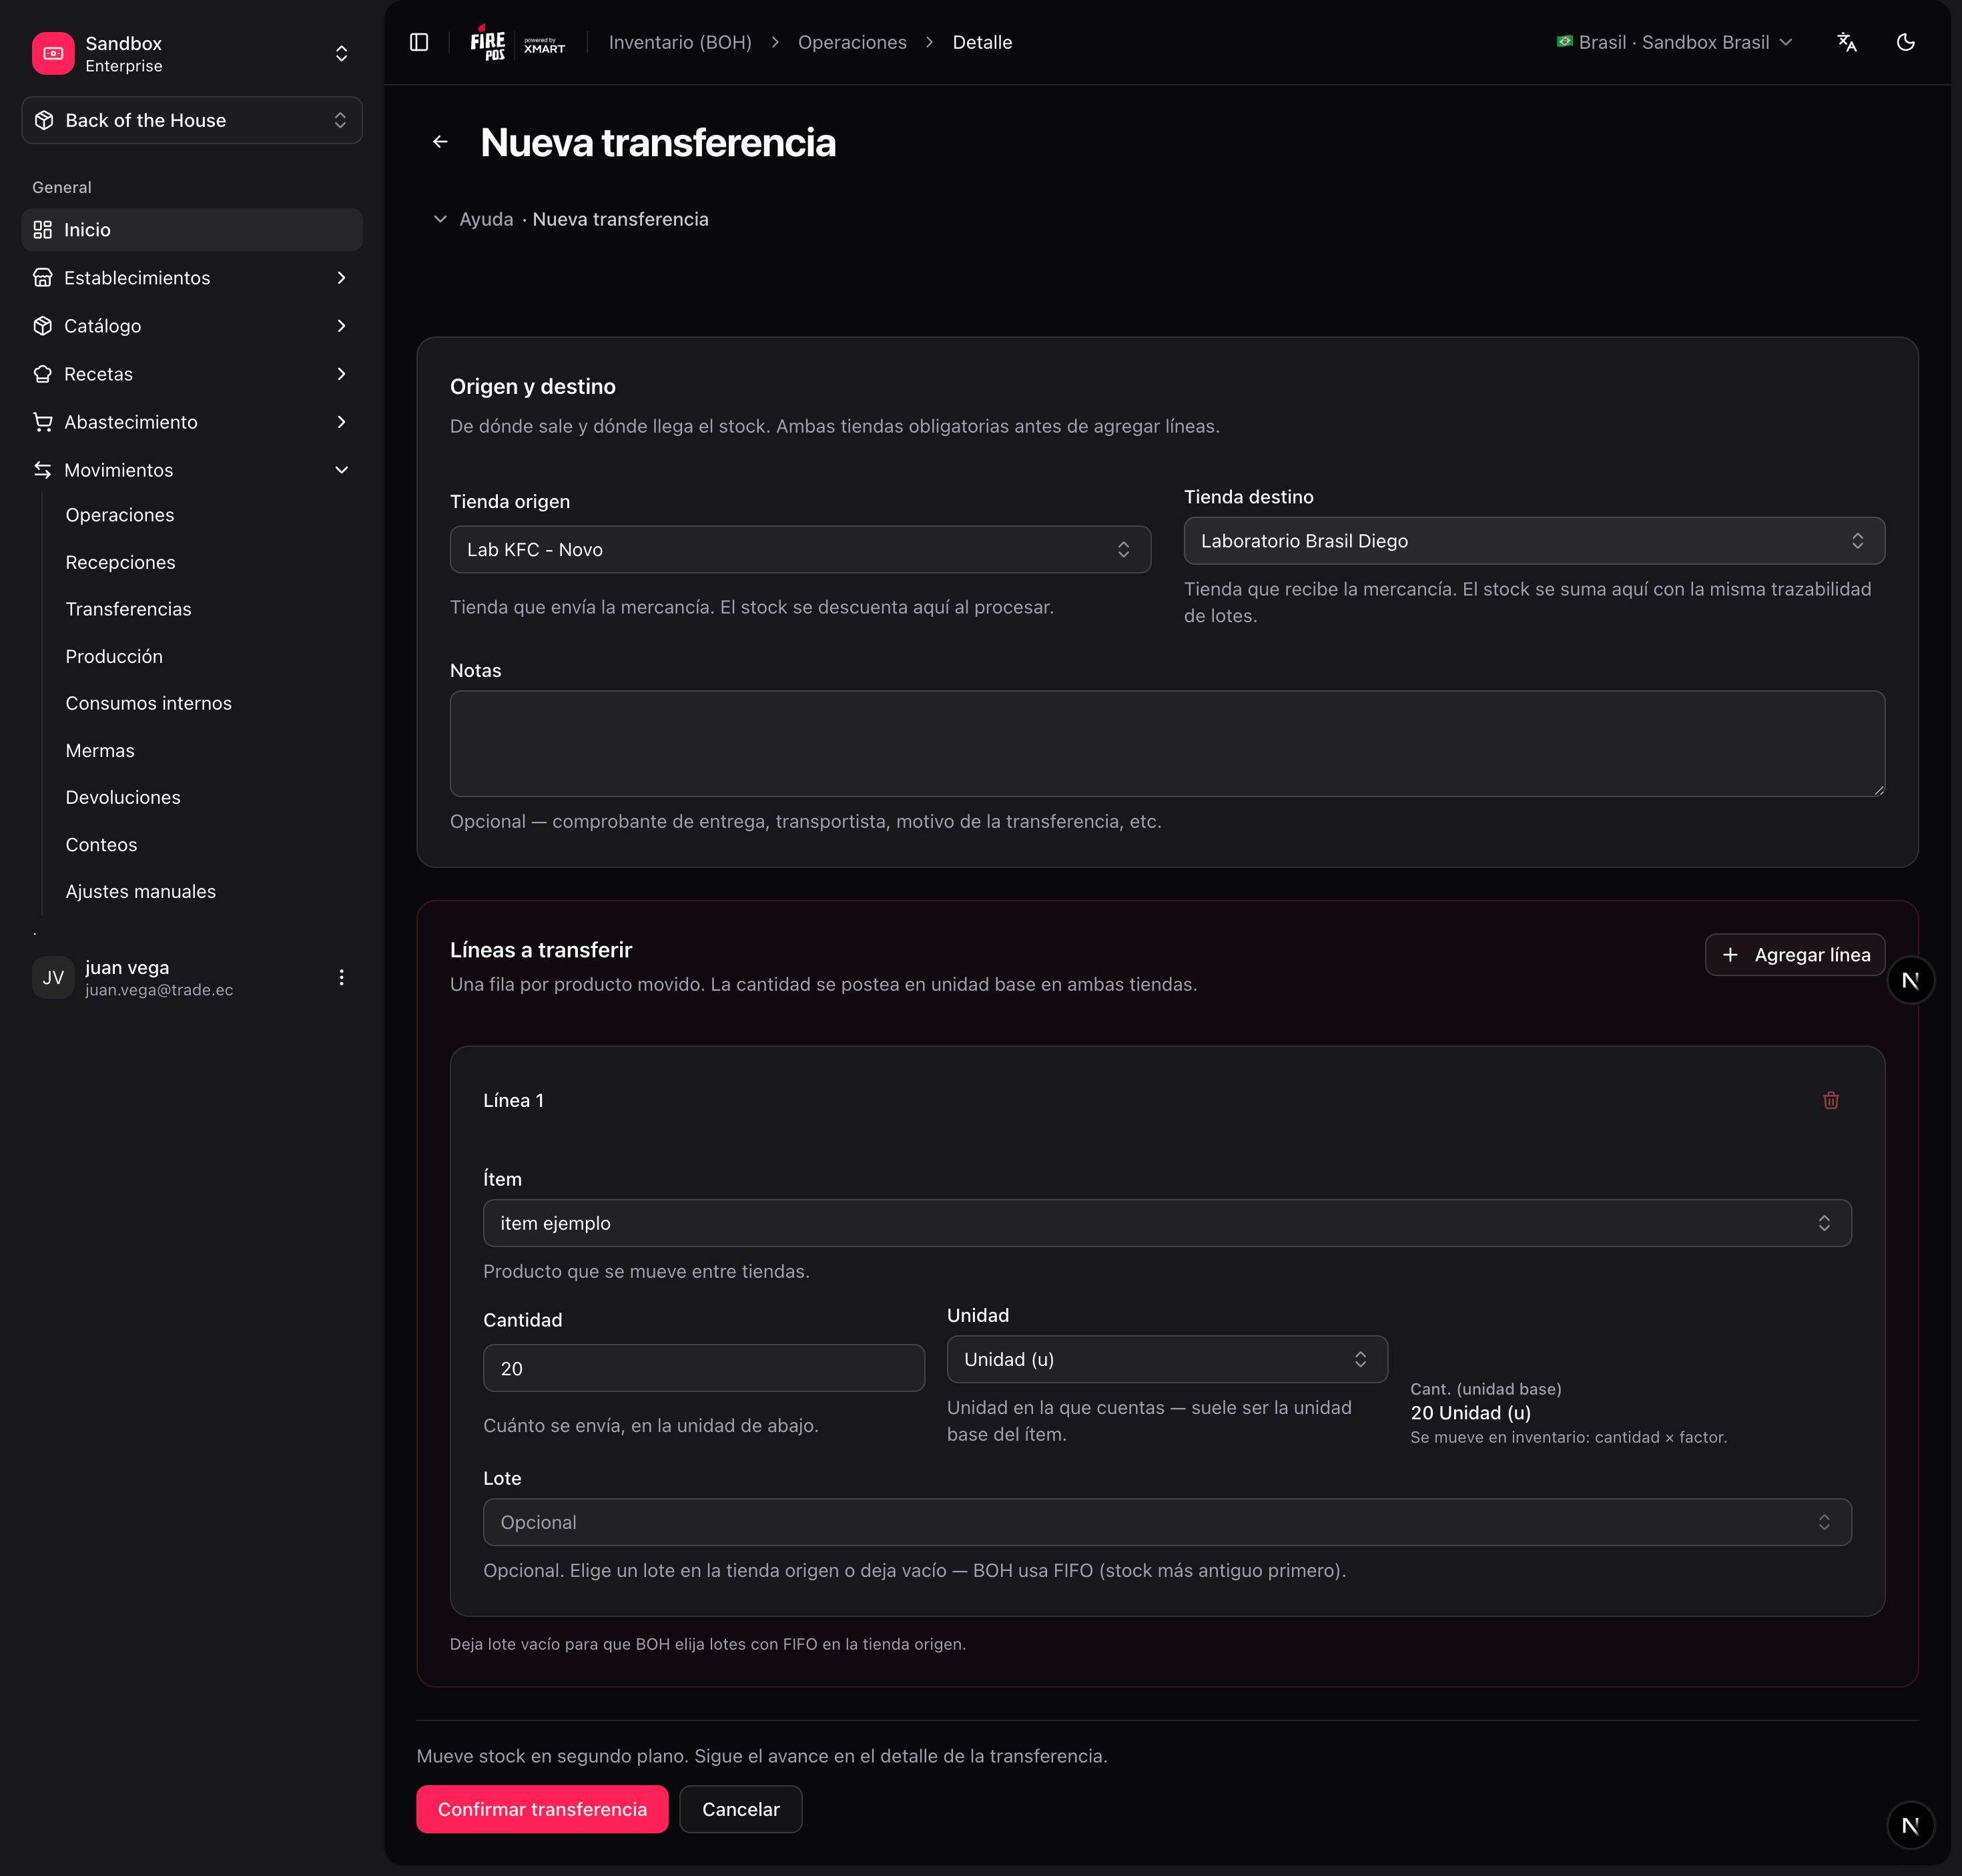Click the N badge at bottom right

click(1910, 1825)
